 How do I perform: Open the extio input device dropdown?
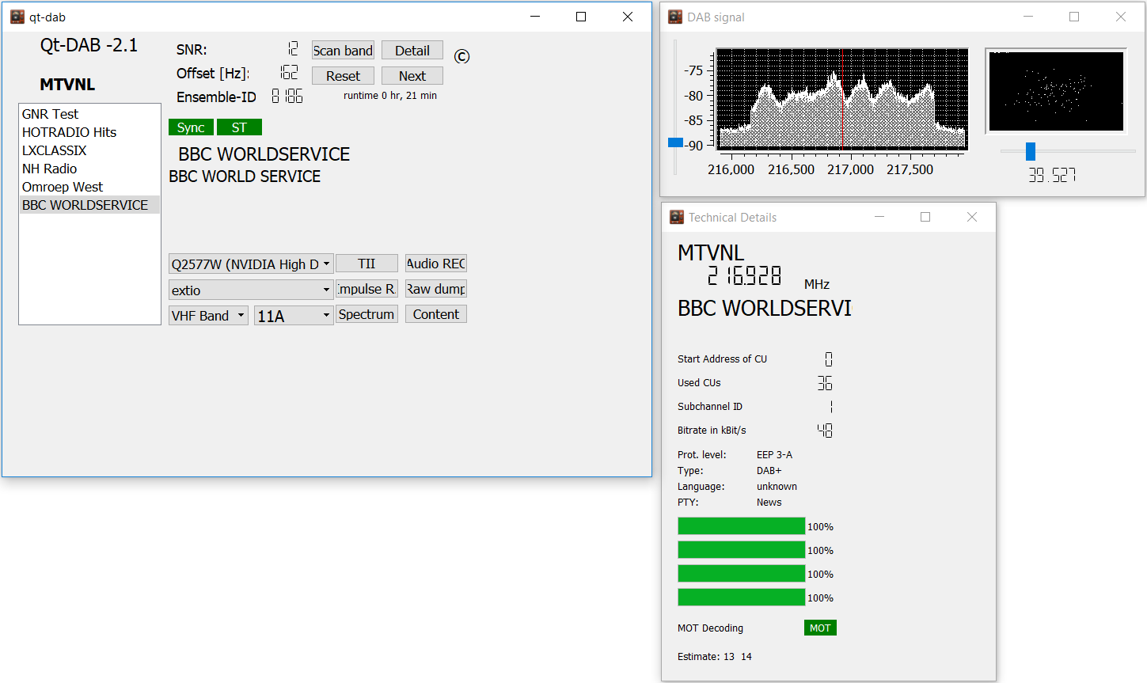251,290
